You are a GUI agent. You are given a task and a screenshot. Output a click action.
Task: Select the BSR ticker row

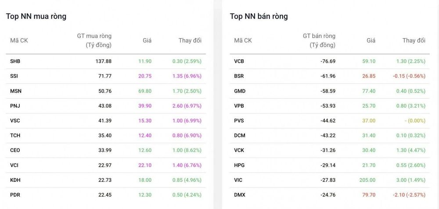(x=330, y=76)
